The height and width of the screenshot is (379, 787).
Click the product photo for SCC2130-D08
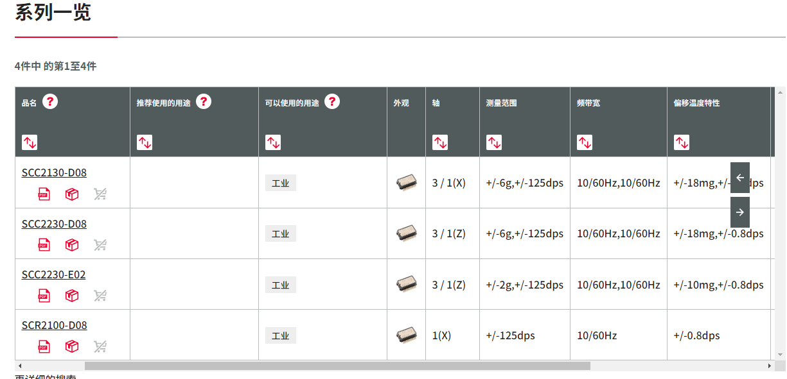pos(406,182)
